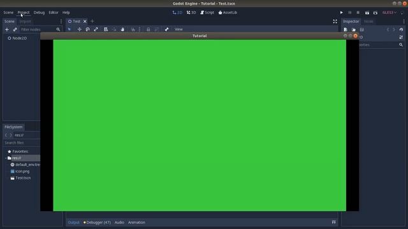Select the Inspector tab
408x229 pixels.
[351, 21]
